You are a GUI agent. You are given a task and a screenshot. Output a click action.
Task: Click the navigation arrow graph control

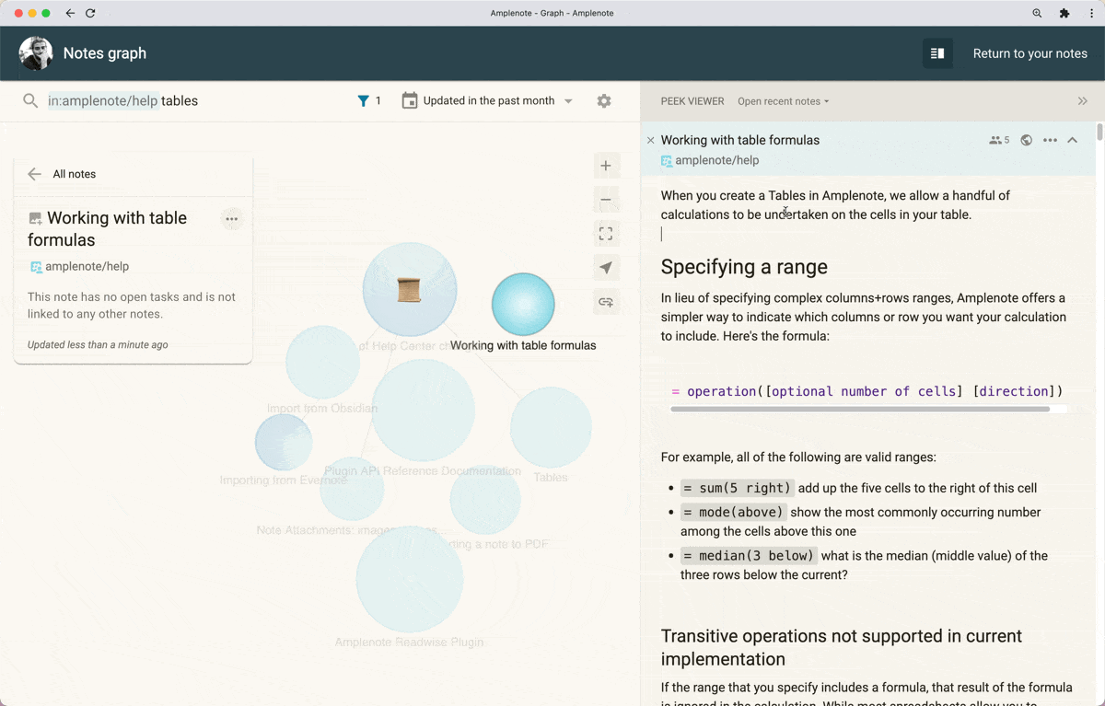pos(606,268)
